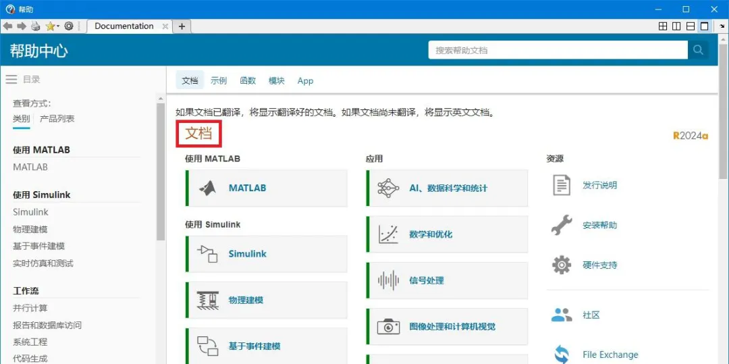The width and height of the screenshot is (729, 364).
Task: Click the 发行说明 document icon
Action: click(x=562, y=185)
